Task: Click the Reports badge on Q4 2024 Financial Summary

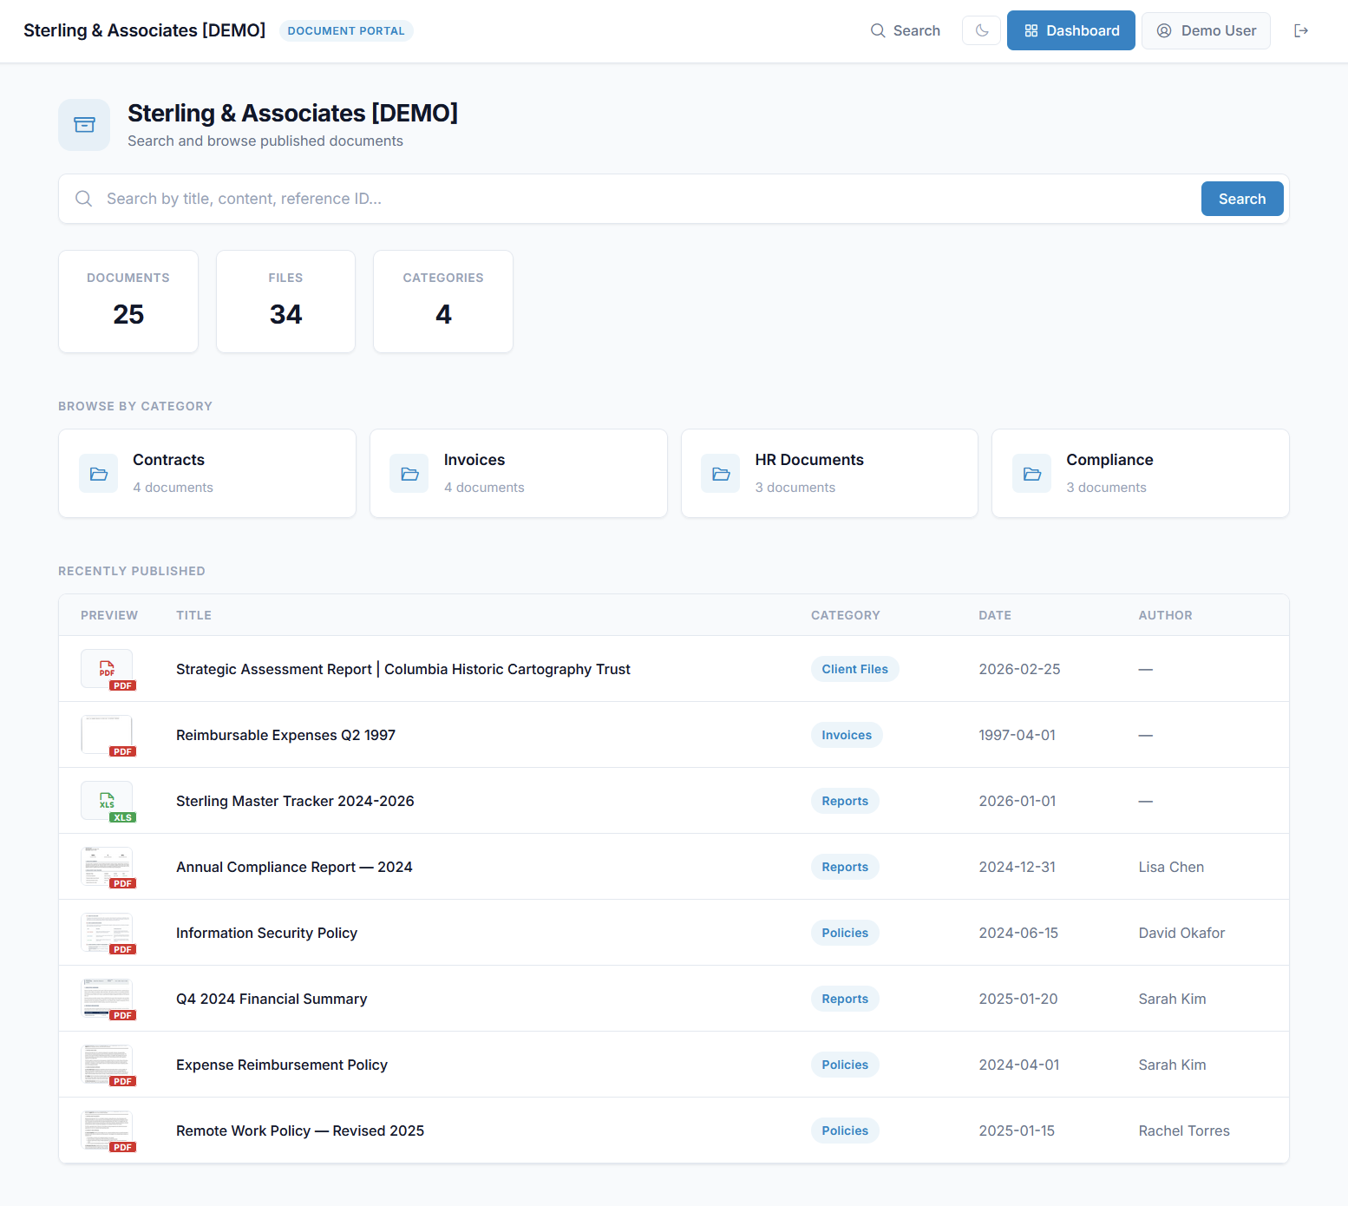Action: tap(844, 999)
